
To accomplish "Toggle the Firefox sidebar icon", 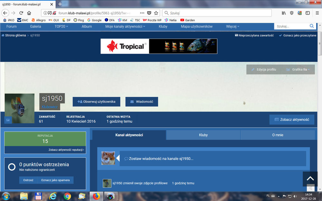I will (x=308, y=13).
